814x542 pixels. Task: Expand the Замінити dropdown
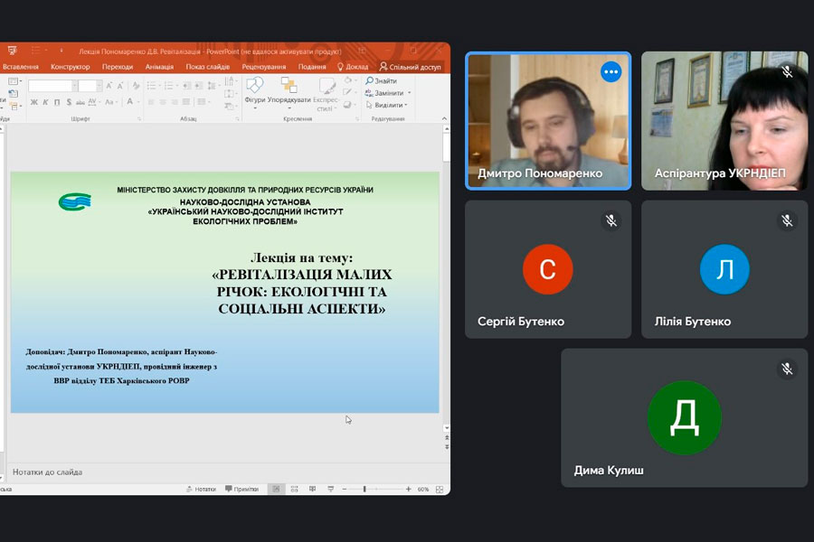pyautogui.click(x=409, y=93)
